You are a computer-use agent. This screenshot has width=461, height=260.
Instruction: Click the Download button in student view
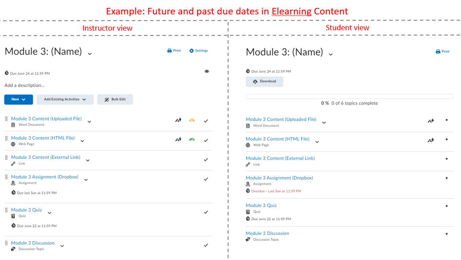[264, 81]
